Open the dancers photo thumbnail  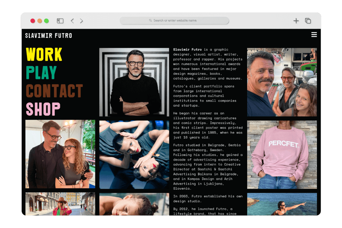point(134,154)
